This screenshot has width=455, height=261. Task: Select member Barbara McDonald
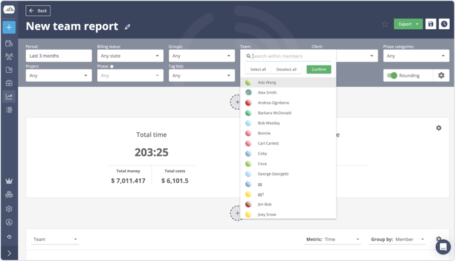pos(288,113)
